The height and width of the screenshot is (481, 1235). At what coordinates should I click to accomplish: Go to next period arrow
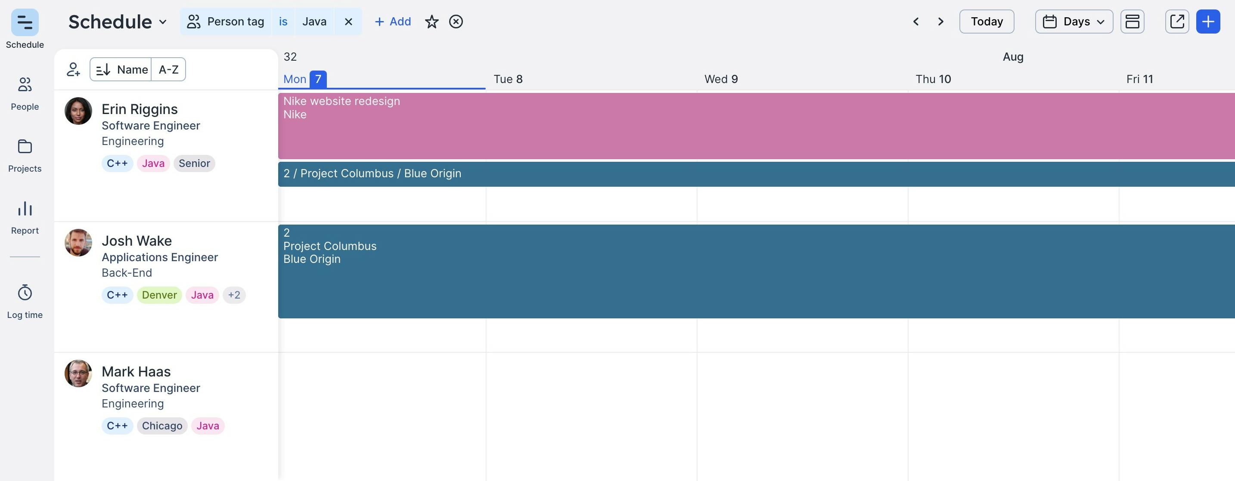pos(940,22)
